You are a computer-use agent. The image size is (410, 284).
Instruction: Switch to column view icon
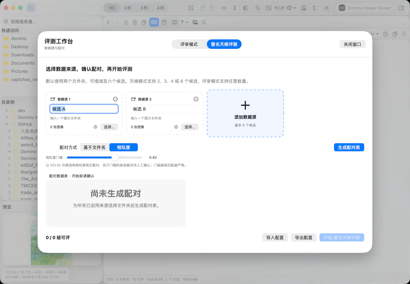175,22
